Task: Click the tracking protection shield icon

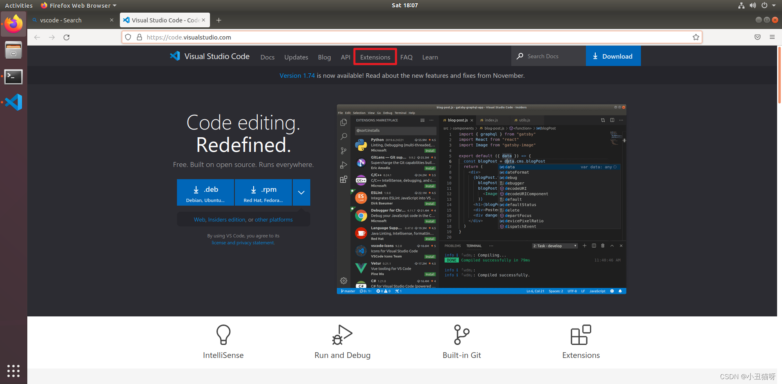Action: point(128,37)
